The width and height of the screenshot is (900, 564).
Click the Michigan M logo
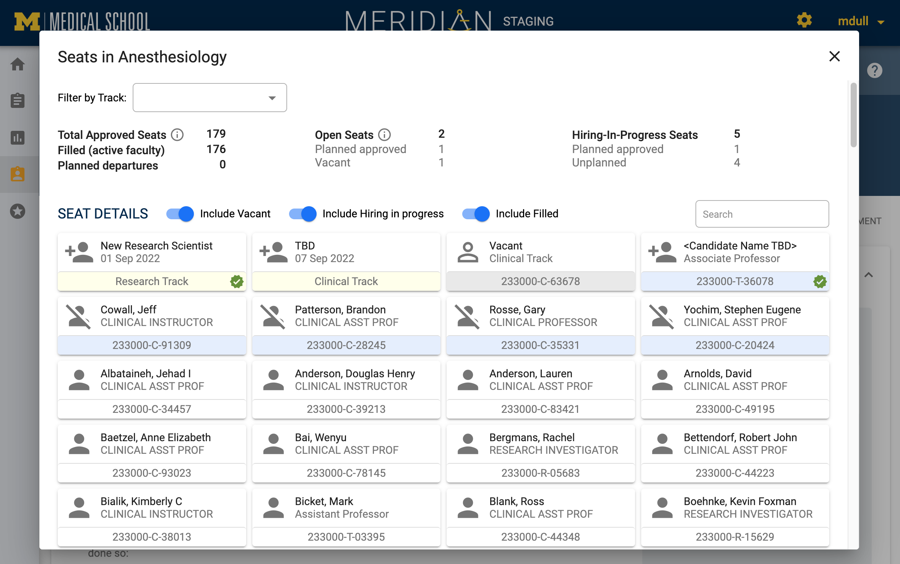tap(27, 21)
